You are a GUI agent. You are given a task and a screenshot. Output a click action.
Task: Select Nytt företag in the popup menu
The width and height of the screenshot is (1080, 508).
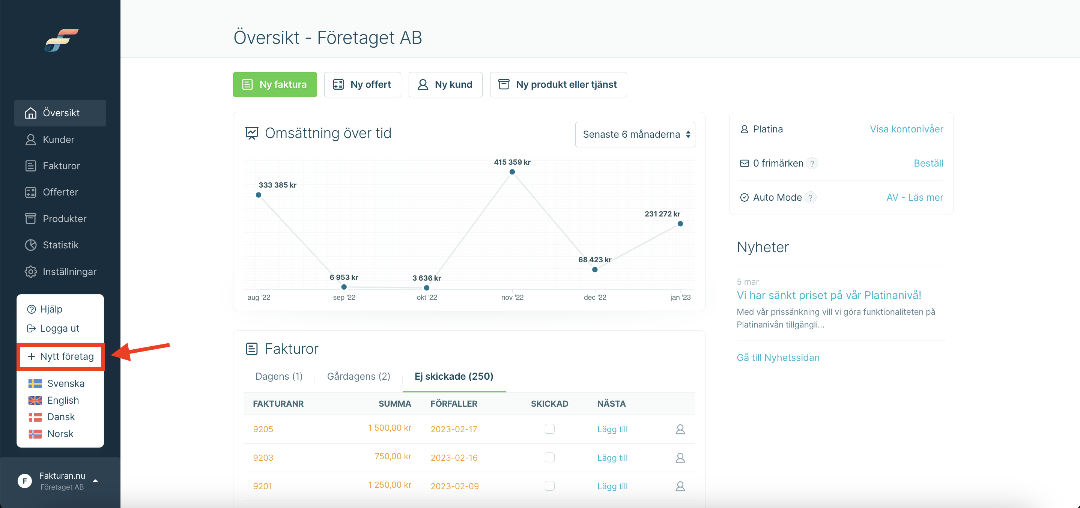(x=61, y=356)
